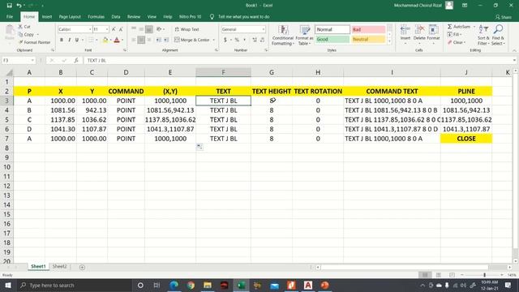Open Format as Table gallery
The height and width of the screenshot is (292, 519).
304,36
